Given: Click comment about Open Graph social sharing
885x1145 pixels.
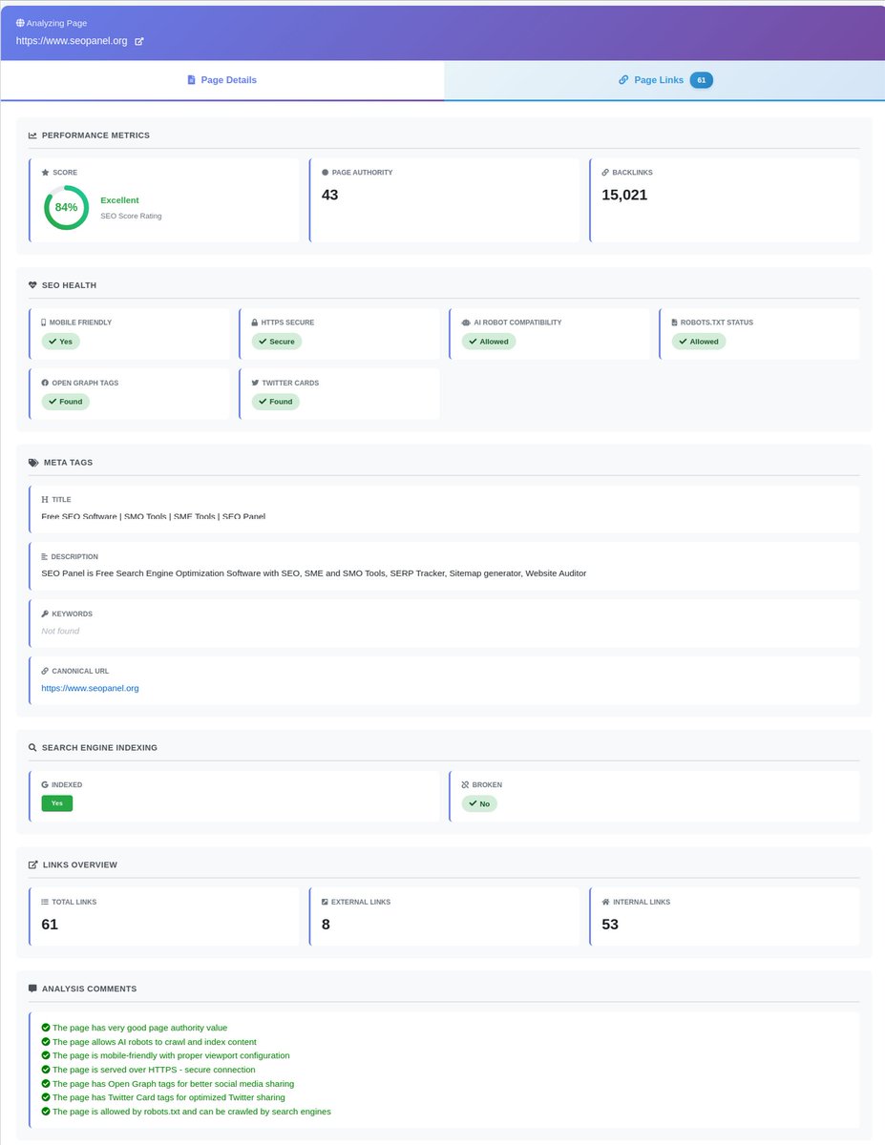Looking at the screenshot, I should coord(173,1084).
